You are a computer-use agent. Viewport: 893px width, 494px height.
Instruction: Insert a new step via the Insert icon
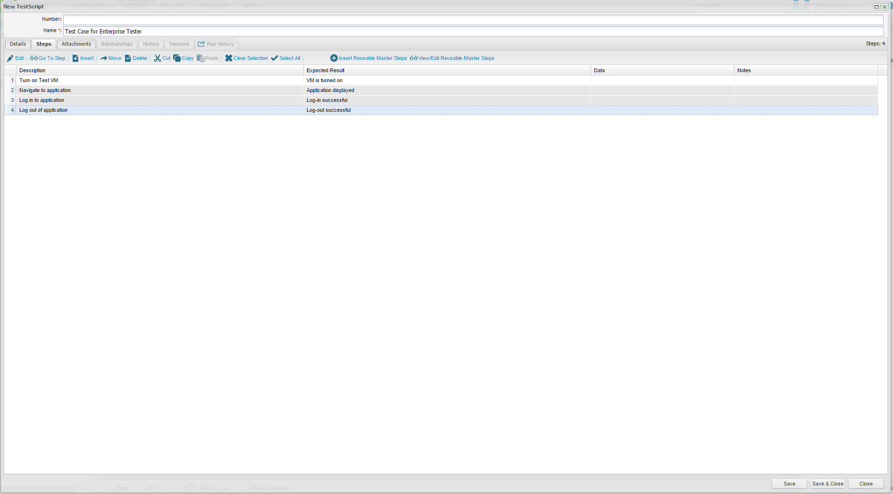[75, 58]
